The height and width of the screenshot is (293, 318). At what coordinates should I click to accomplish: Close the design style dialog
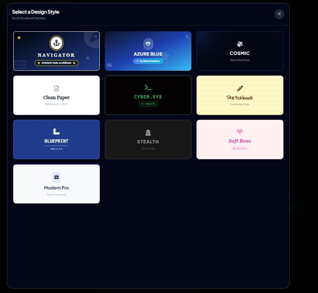[279, 14]
